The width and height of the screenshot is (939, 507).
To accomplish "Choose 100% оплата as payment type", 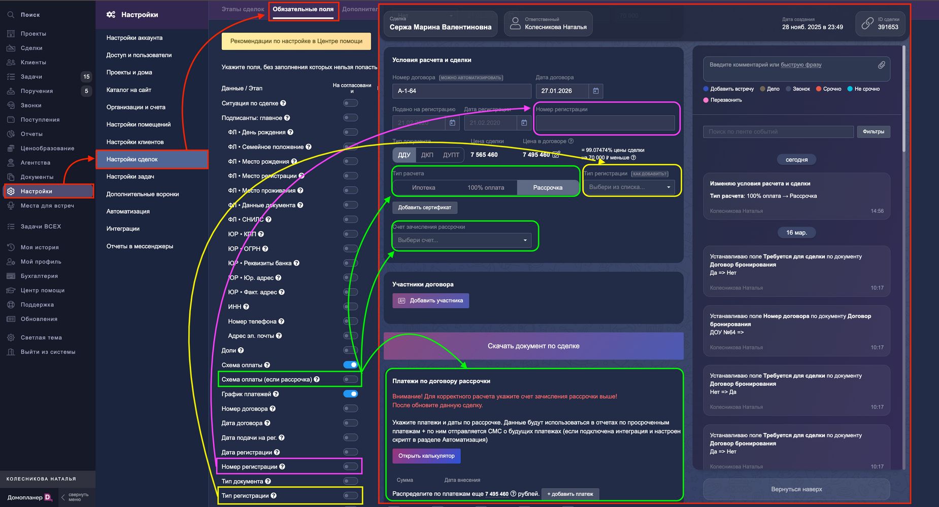I will [x=486, y=188].
